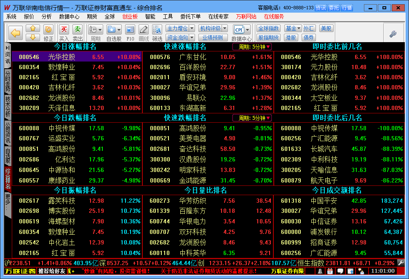Expand the 周期 toolbar dropdown arrow
409x279 pixels.
coord(100,30)
